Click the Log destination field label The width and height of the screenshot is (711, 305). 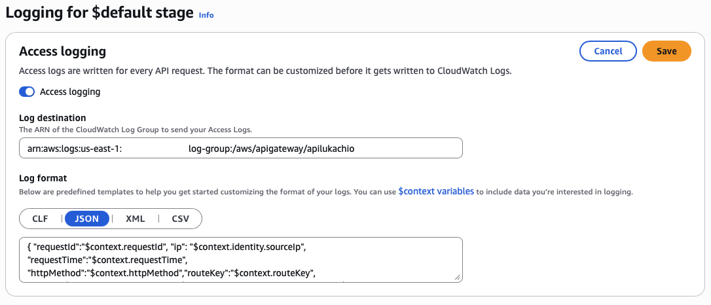tap(52, 118)
